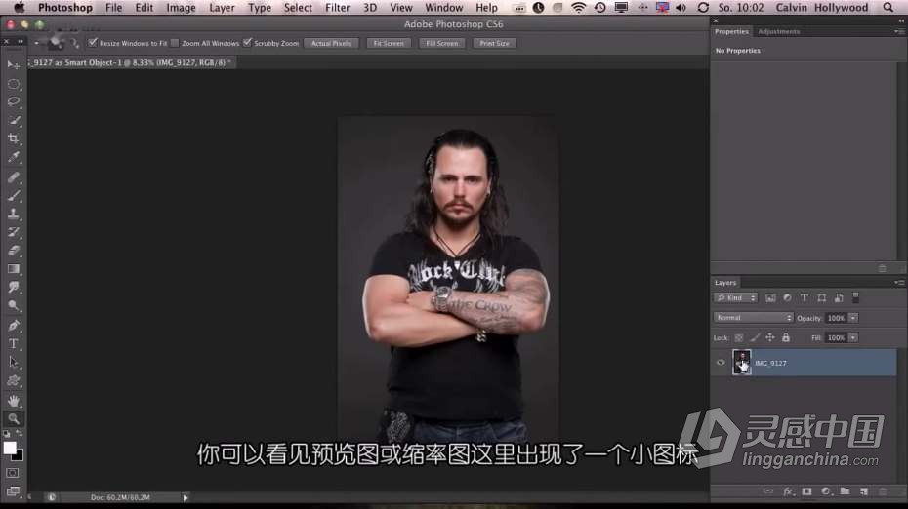Screen dimensions: 908x509
Task: Lock image pixels
Action: 755,337
